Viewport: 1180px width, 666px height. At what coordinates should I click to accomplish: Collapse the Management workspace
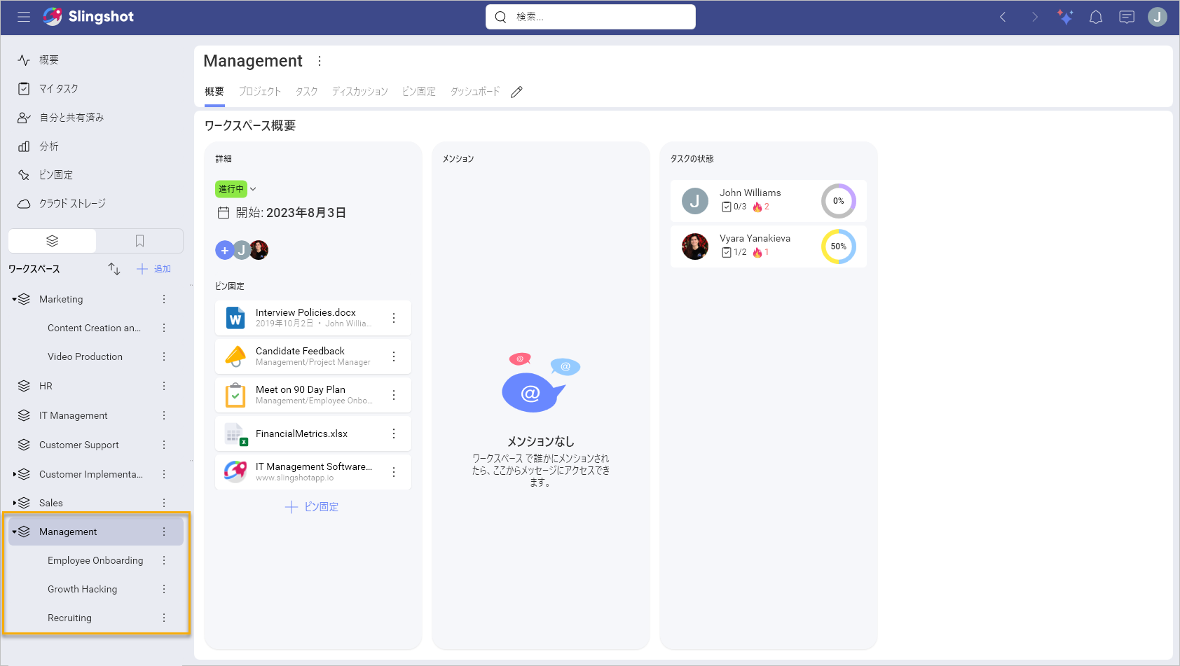(x=14, y=532)
